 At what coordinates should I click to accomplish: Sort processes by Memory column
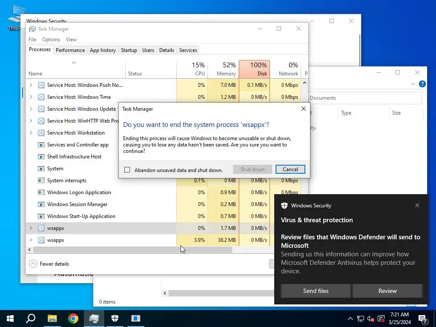click(223, 69)
